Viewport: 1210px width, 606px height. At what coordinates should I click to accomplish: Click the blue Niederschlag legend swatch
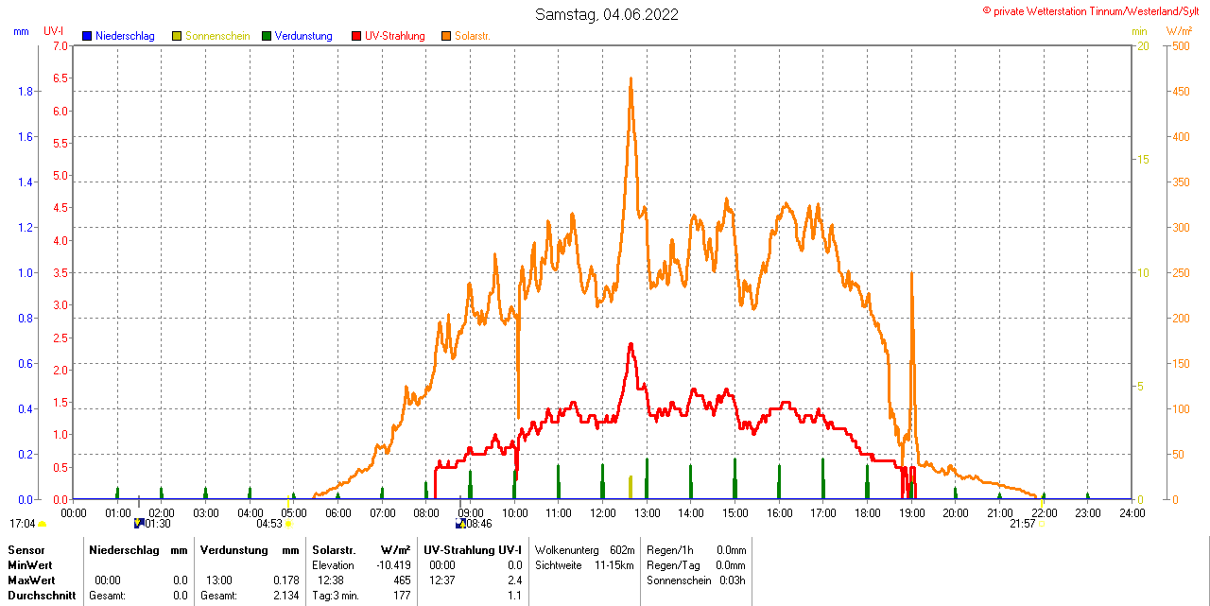click(87, 36)
